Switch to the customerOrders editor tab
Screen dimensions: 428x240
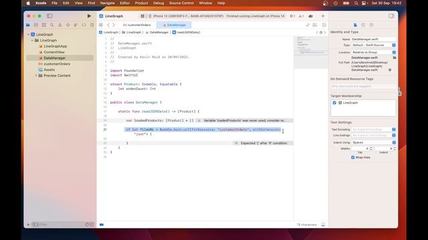136,25
